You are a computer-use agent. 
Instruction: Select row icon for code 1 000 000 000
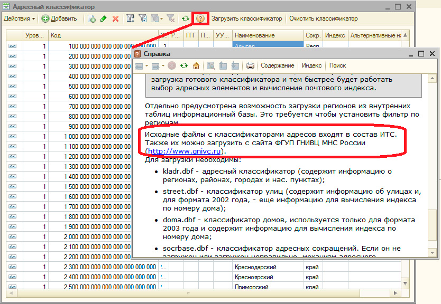pyautogui.click(x=12, y=136)
